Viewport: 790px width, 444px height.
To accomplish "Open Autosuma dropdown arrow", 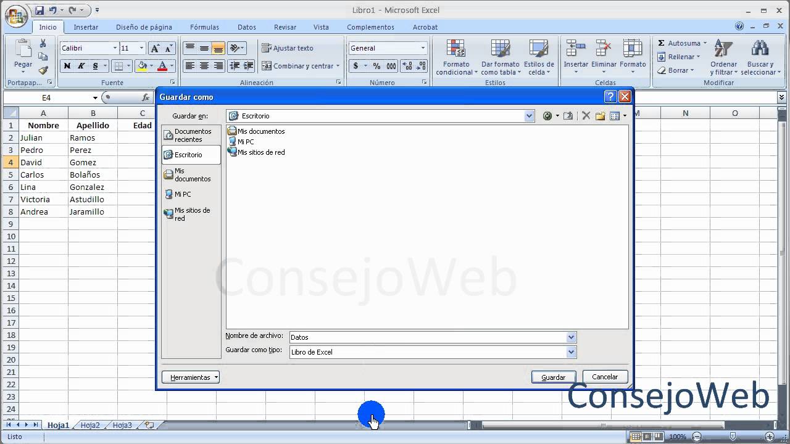I will pyautogui.click(x=705, y=43).
